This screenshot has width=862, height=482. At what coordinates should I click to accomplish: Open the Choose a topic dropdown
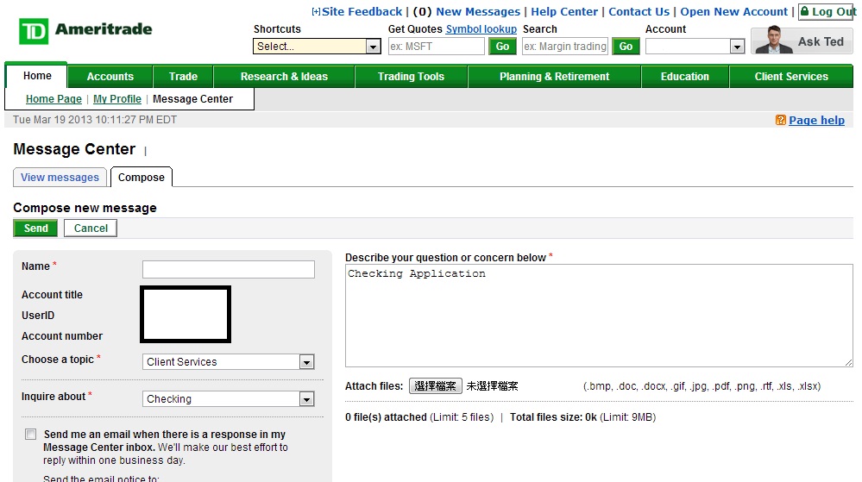pos(228,361)
